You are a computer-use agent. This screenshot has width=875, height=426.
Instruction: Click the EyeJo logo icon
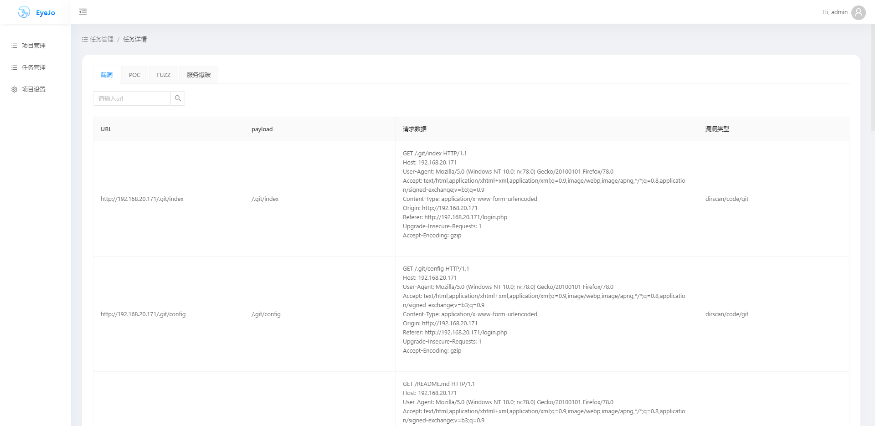[x=24, y=12]
